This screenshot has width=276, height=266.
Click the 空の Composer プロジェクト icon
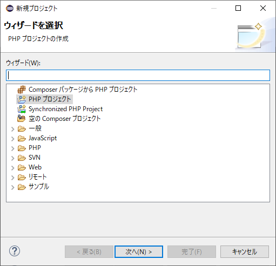click(x=22, y=119)
